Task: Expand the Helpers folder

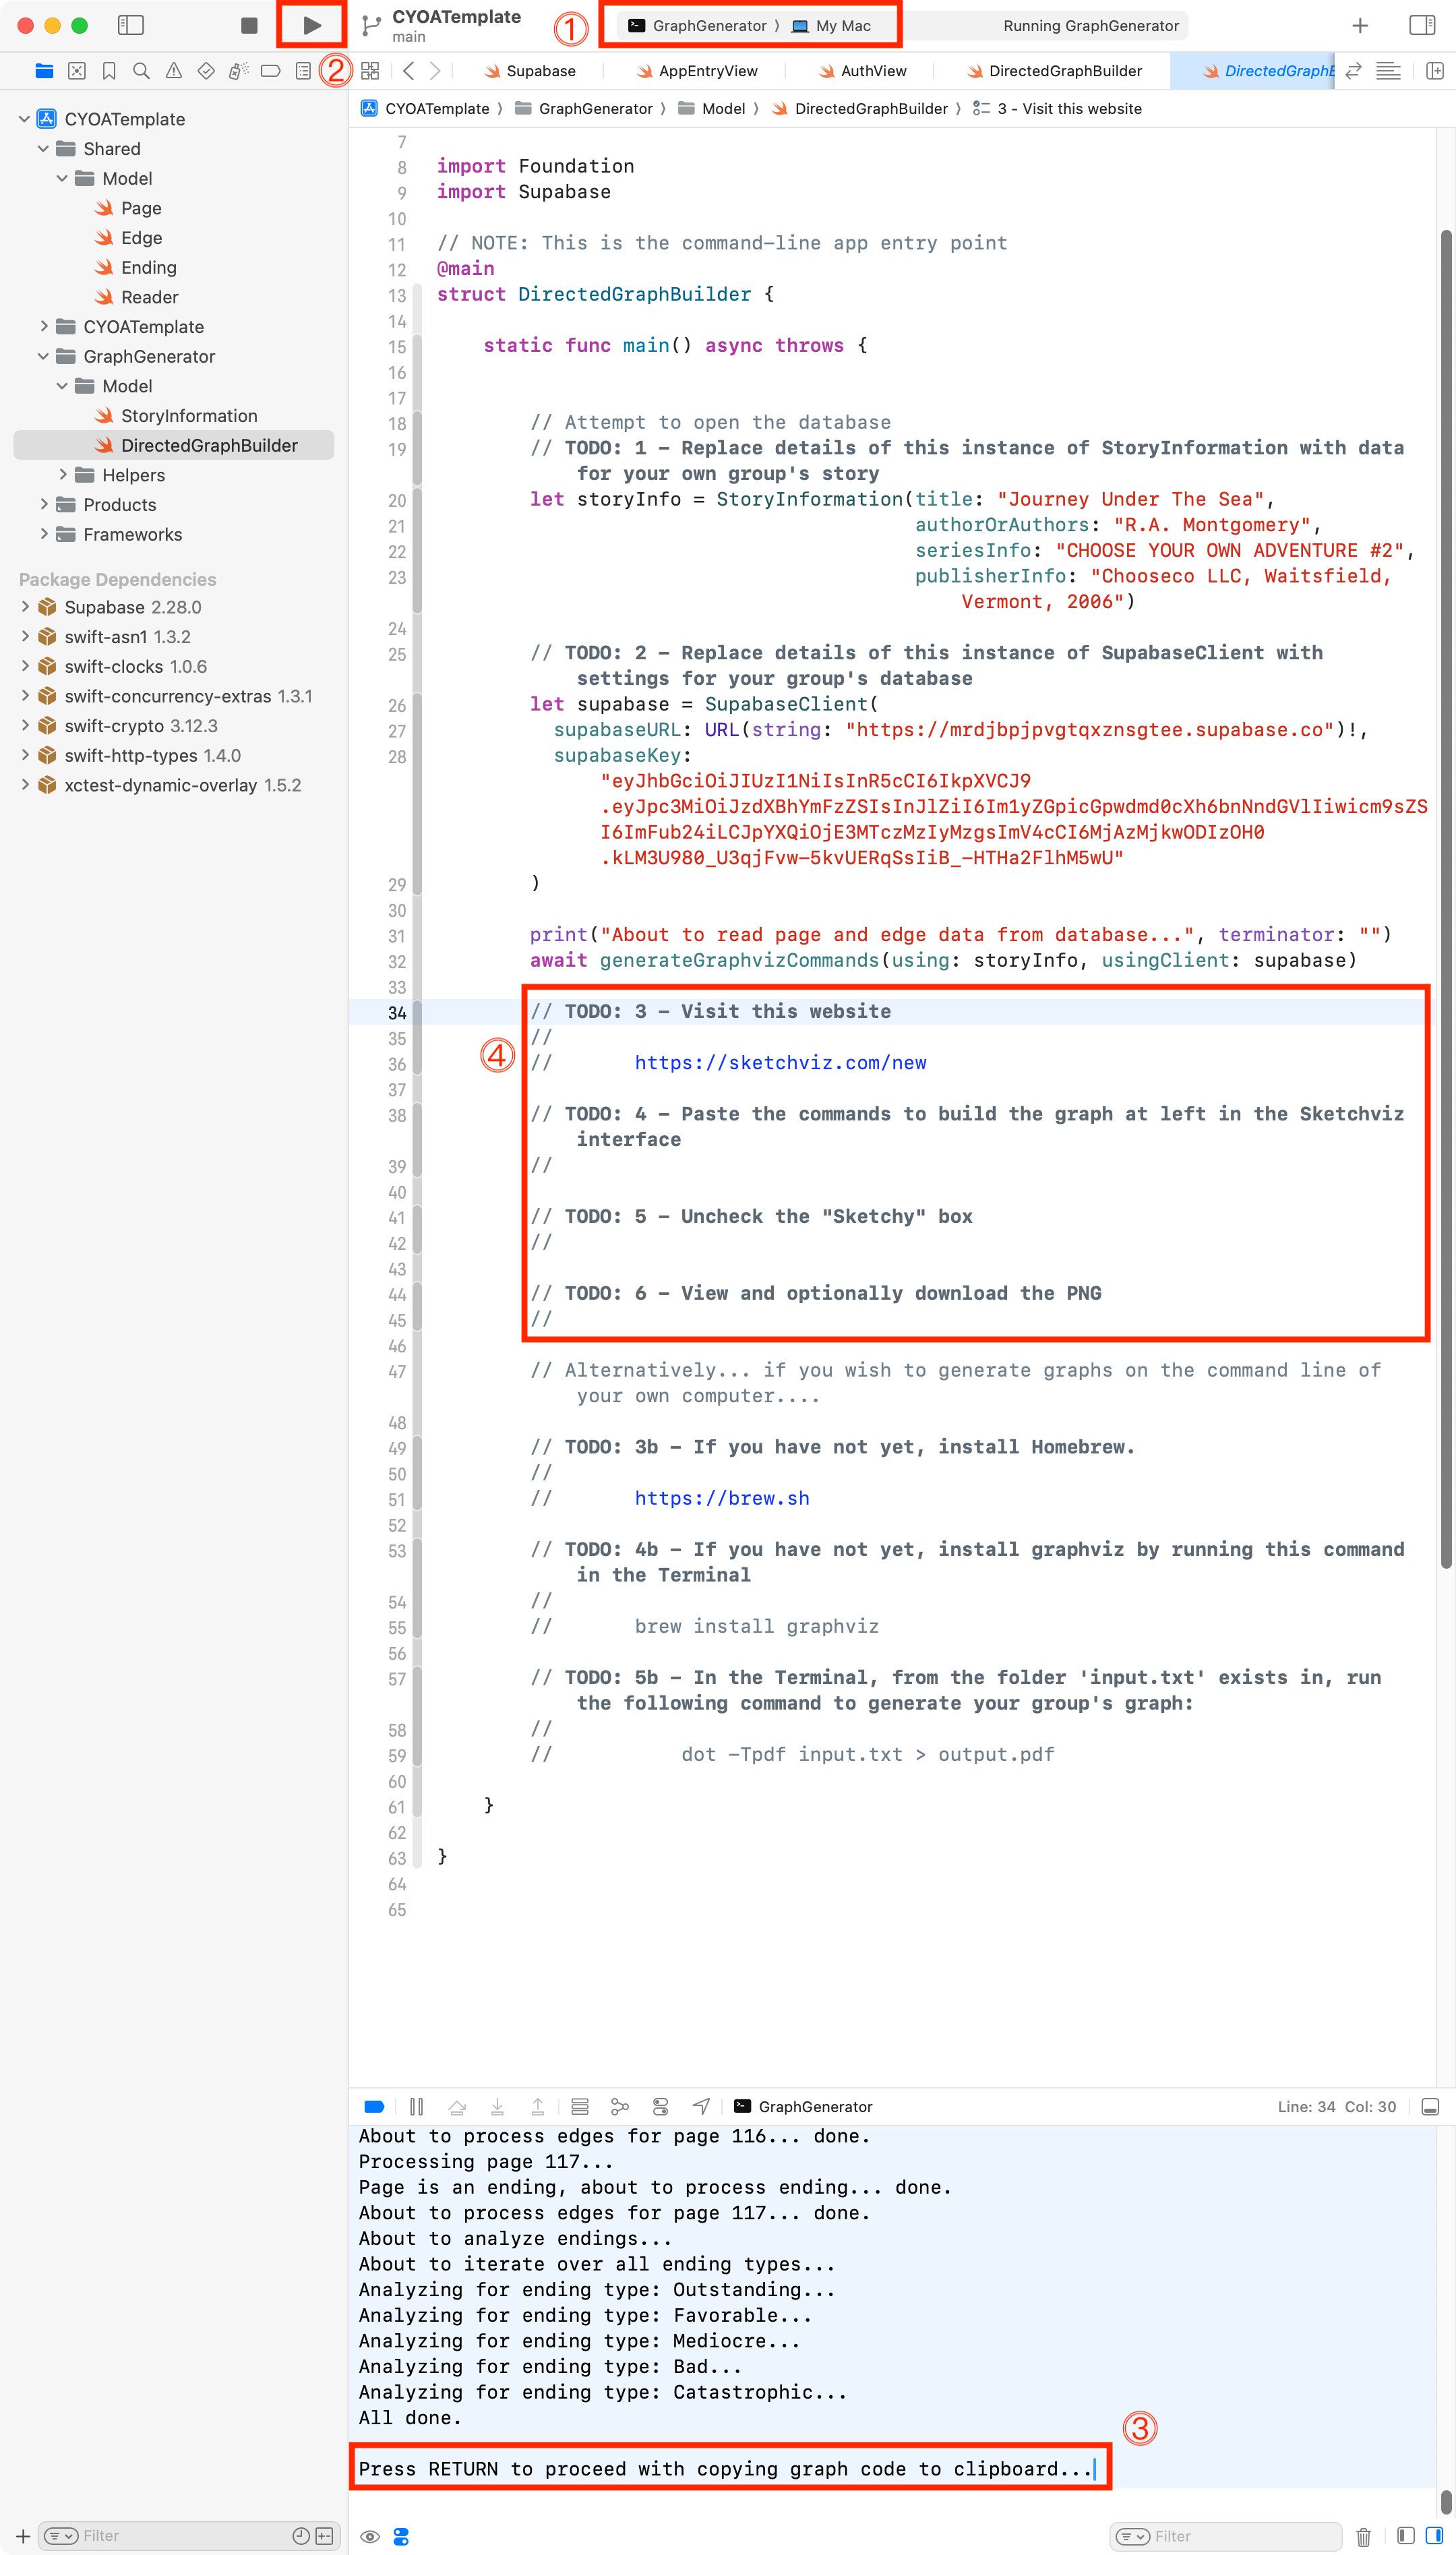Action: [63, 474]
